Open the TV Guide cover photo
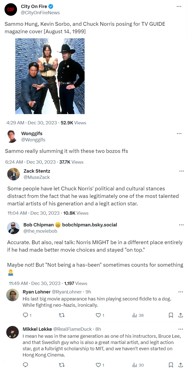 pos(50,76)
